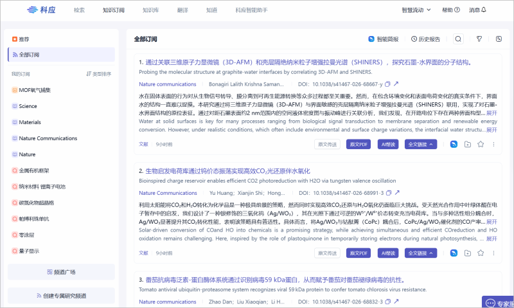
Task: Toggle 类型排序 sorting in my subscriptions
Action: [98, 74]
